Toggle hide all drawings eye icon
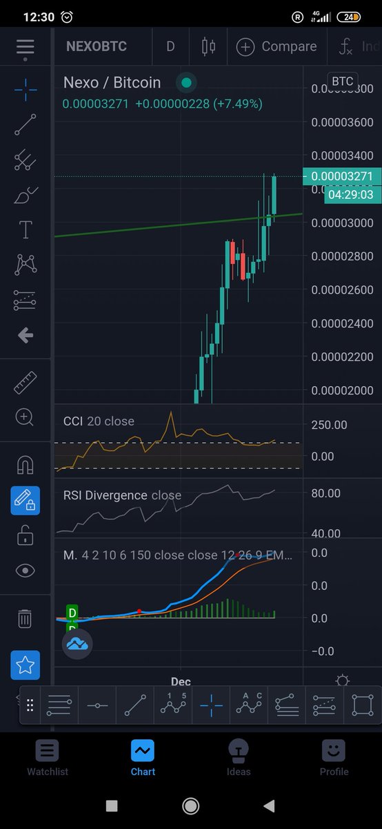The height and width of the screenshot is (829, 382). tap(26, 571)
